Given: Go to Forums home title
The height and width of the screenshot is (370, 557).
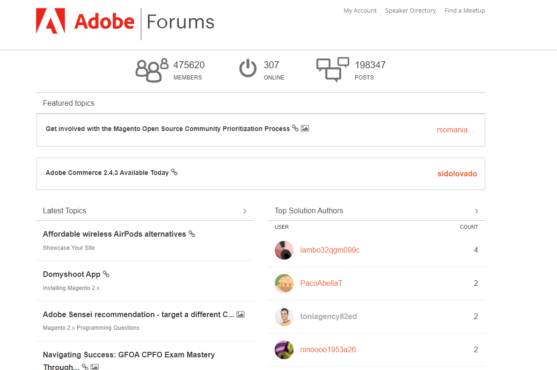Looking at the screenshot, I should pyautogui.click(x=181, y=22).
